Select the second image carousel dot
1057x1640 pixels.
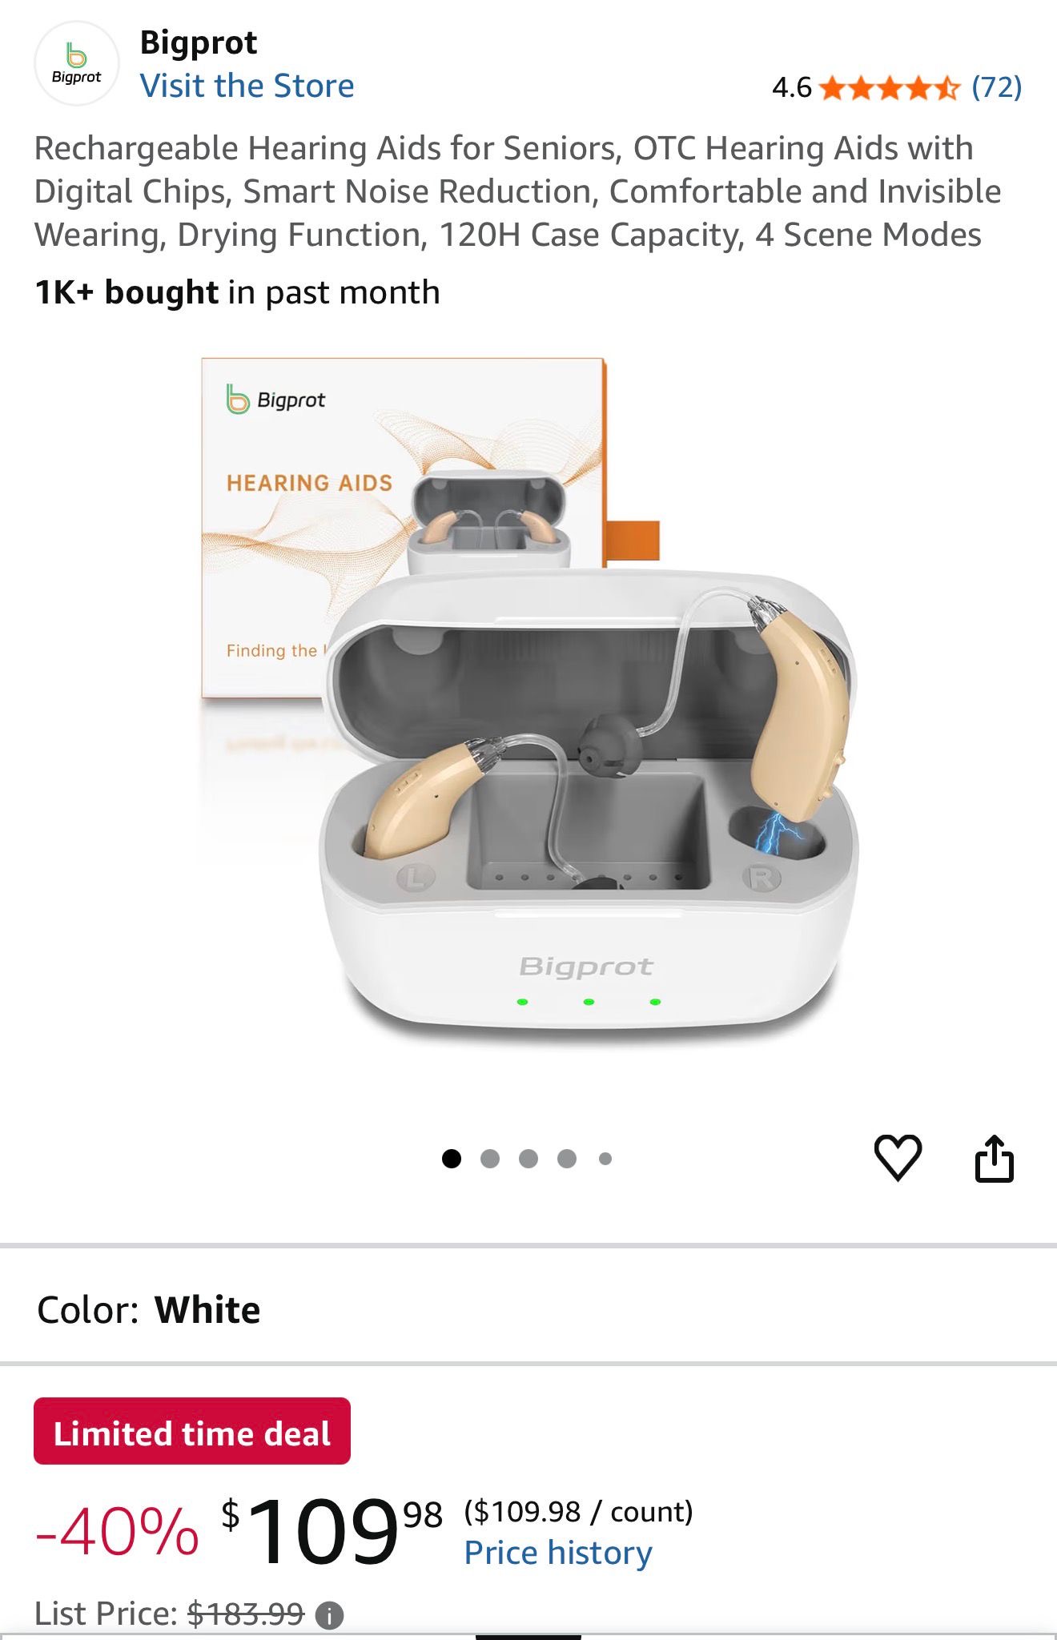pos(490,1159)
